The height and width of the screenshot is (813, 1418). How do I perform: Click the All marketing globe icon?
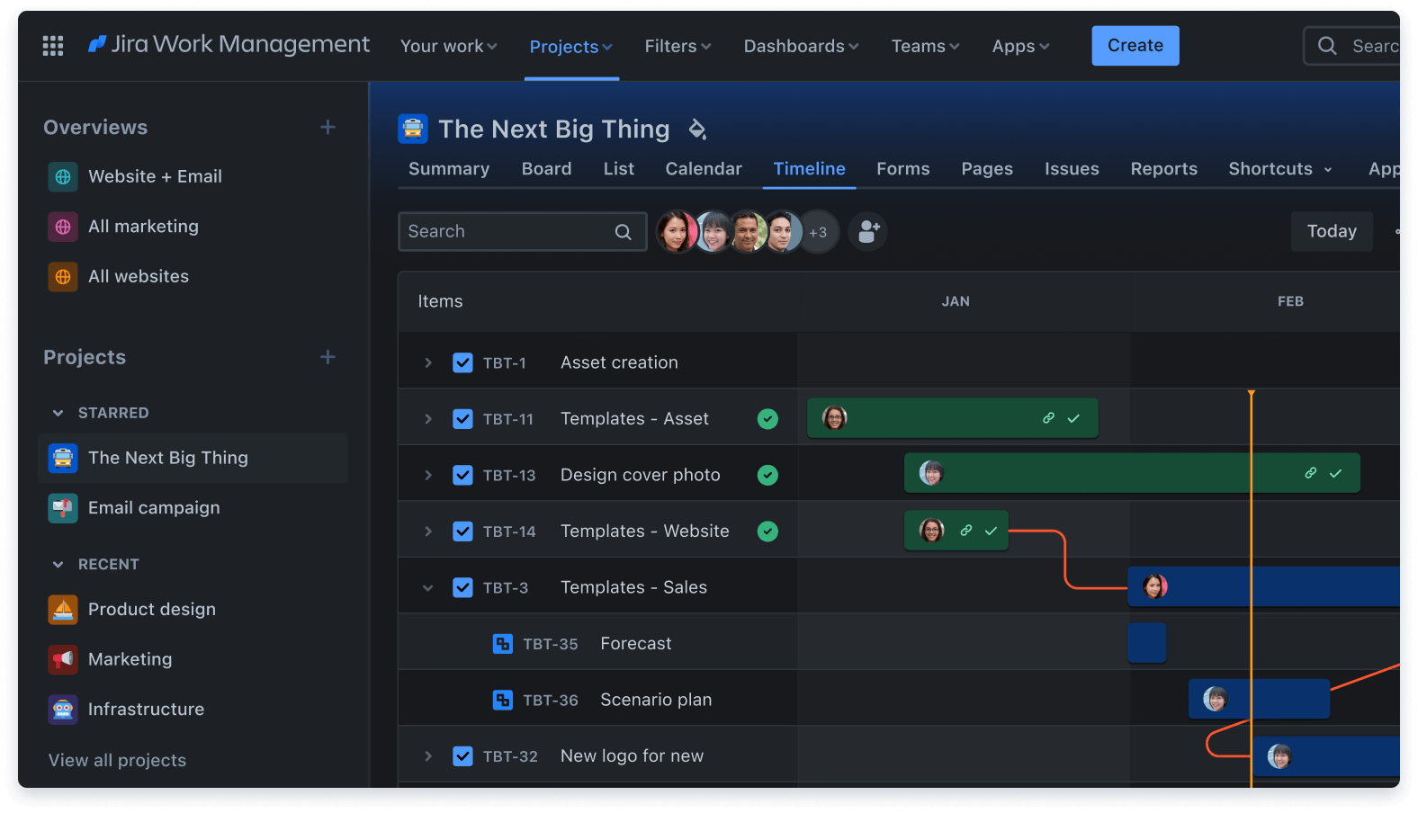point(63,227)
